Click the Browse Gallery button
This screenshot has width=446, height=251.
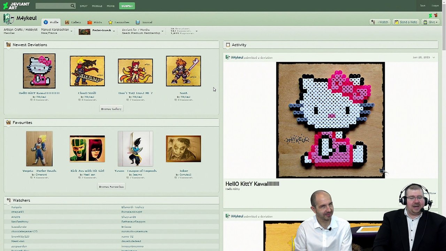(111, 109)
